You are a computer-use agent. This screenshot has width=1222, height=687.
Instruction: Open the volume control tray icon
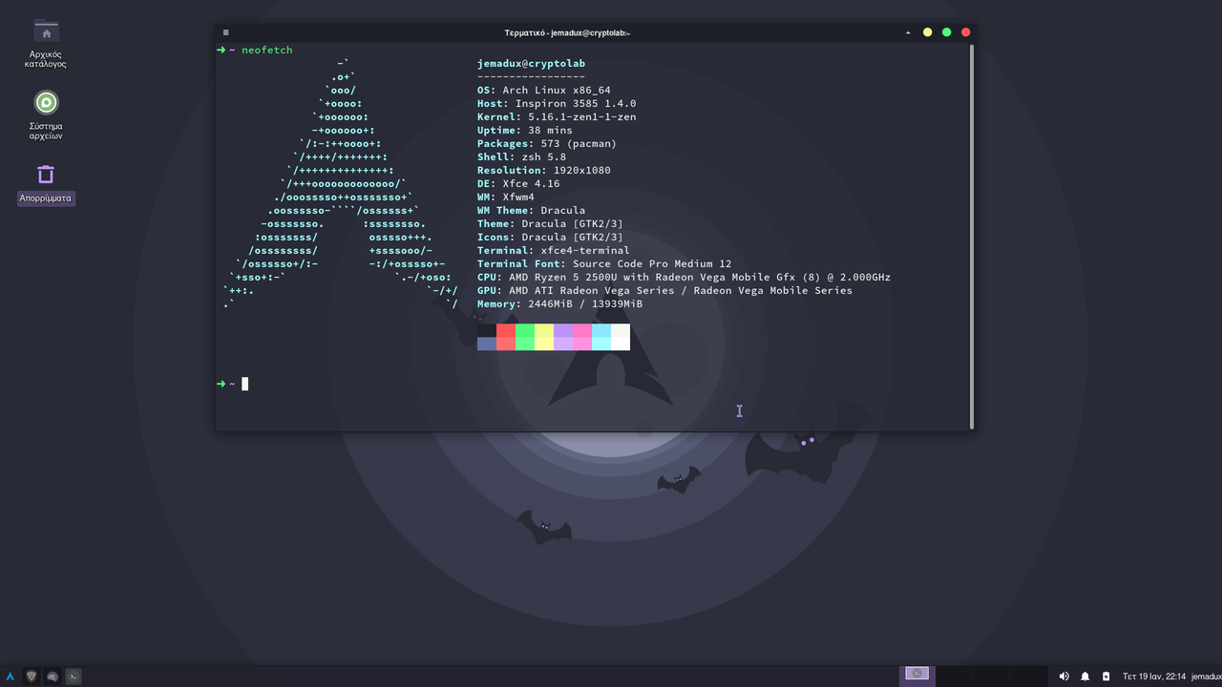pos(1064,676)
